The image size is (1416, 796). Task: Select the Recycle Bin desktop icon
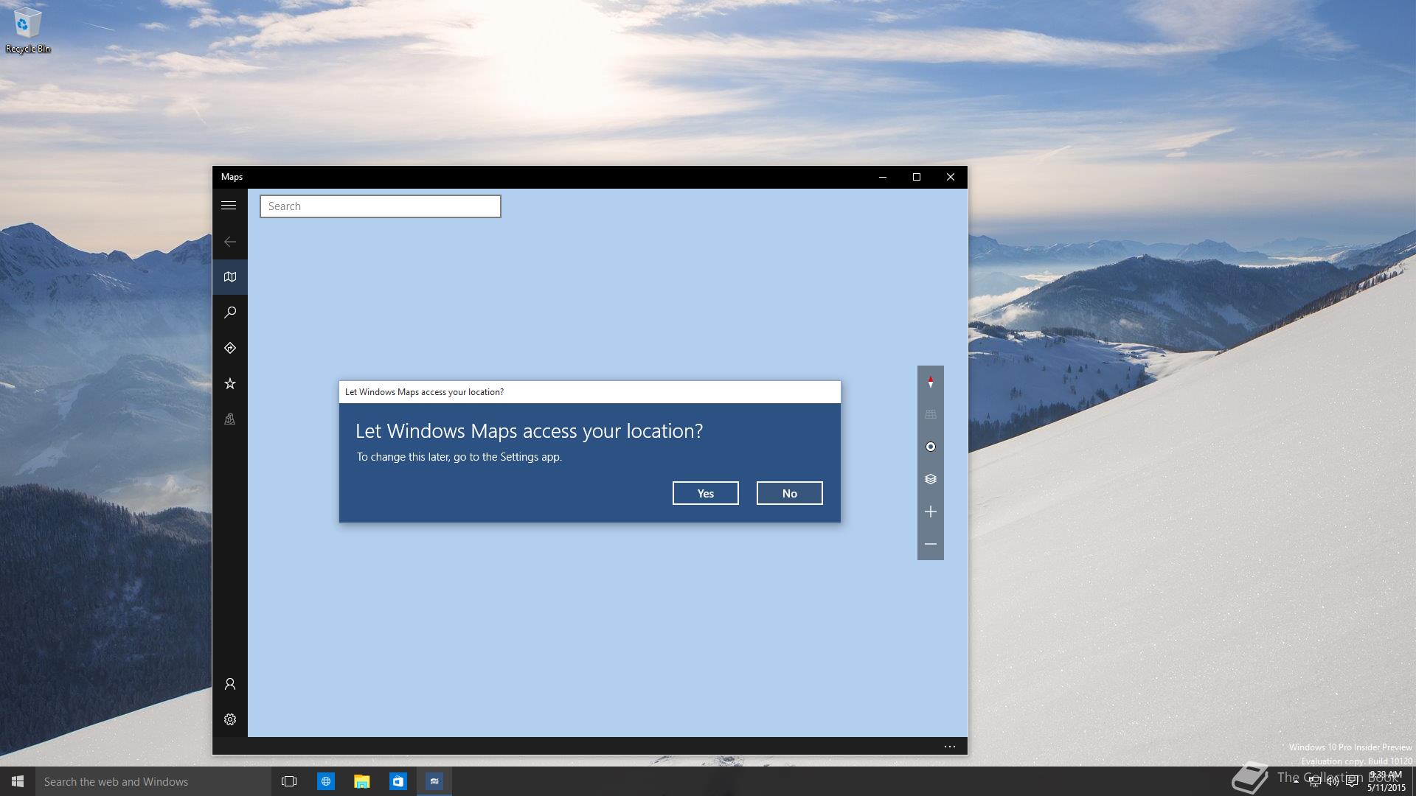tap(27, 31)
